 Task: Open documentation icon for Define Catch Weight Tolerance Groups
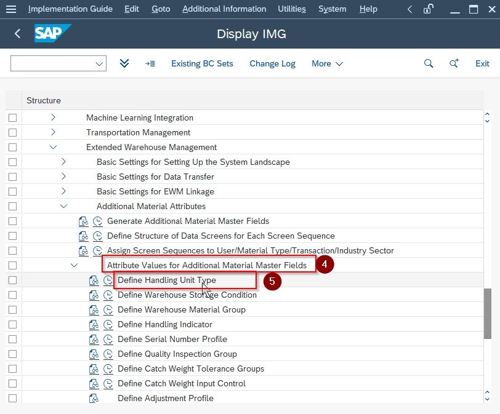[x=94, y=368]
